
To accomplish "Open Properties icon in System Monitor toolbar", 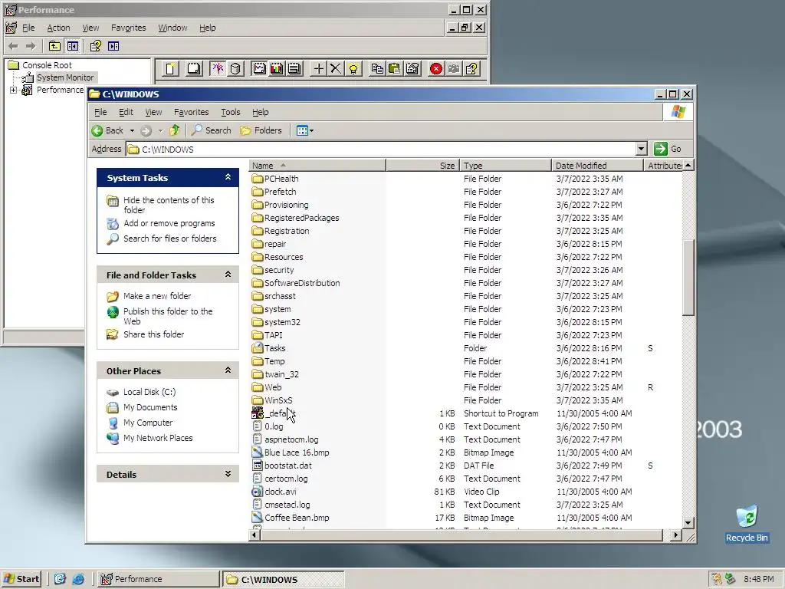I will pyautogui.click(x=412, y=68).
